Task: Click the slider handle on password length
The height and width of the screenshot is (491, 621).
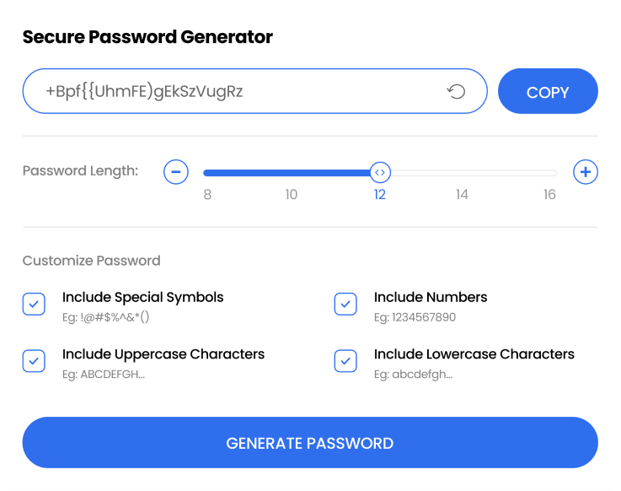Action: (380, 172)
